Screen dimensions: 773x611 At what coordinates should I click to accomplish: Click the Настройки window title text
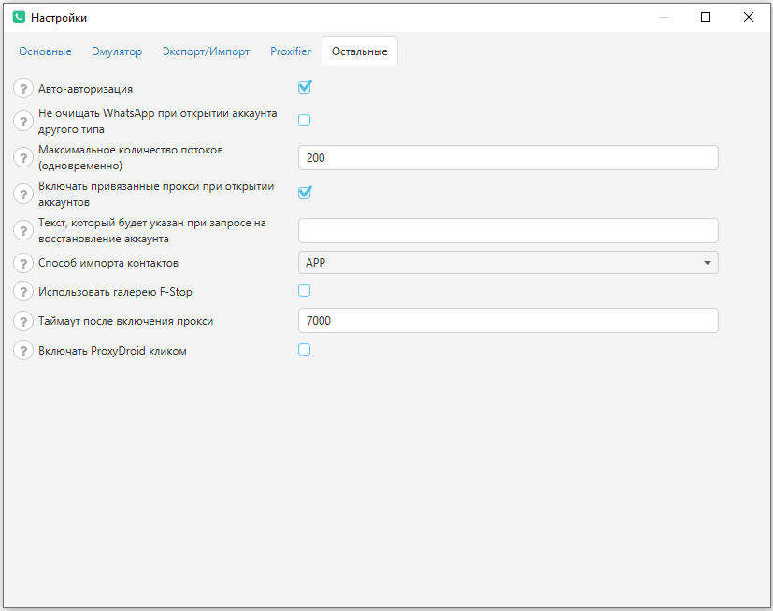[59, 18]
